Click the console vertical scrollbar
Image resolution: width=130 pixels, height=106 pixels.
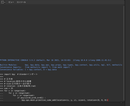click(124, 53)
